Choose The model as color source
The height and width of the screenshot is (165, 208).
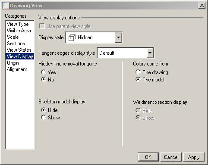(x=138, y=79)
